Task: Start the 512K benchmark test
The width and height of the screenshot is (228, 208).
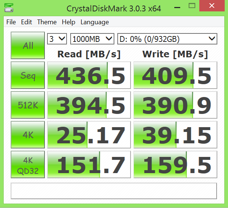Action: tap(28, 105)
